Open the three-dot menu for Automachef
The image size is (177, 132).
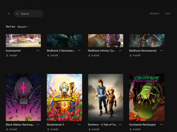[x=38, y=51]
